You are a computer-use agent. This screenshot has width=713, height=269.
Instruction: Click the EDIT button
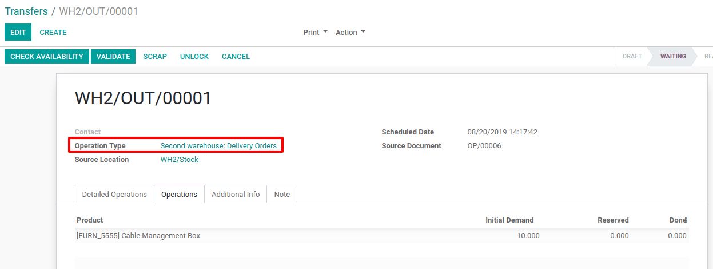point(18,33)
